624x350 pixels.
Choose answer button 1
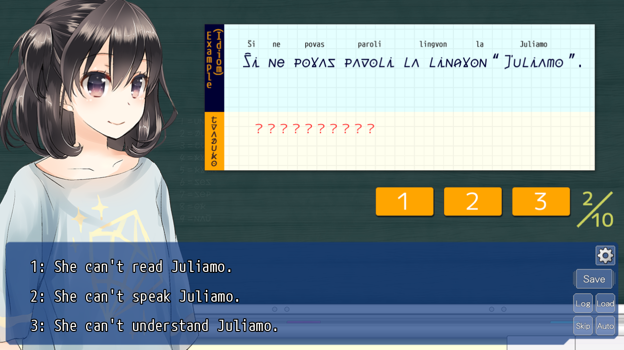(x=404, y=201)
